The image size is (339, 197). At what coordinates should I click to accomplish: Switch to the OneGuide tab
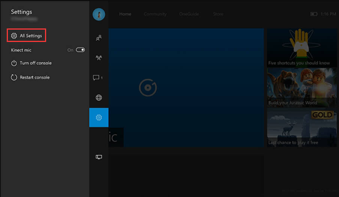(189, 14)
